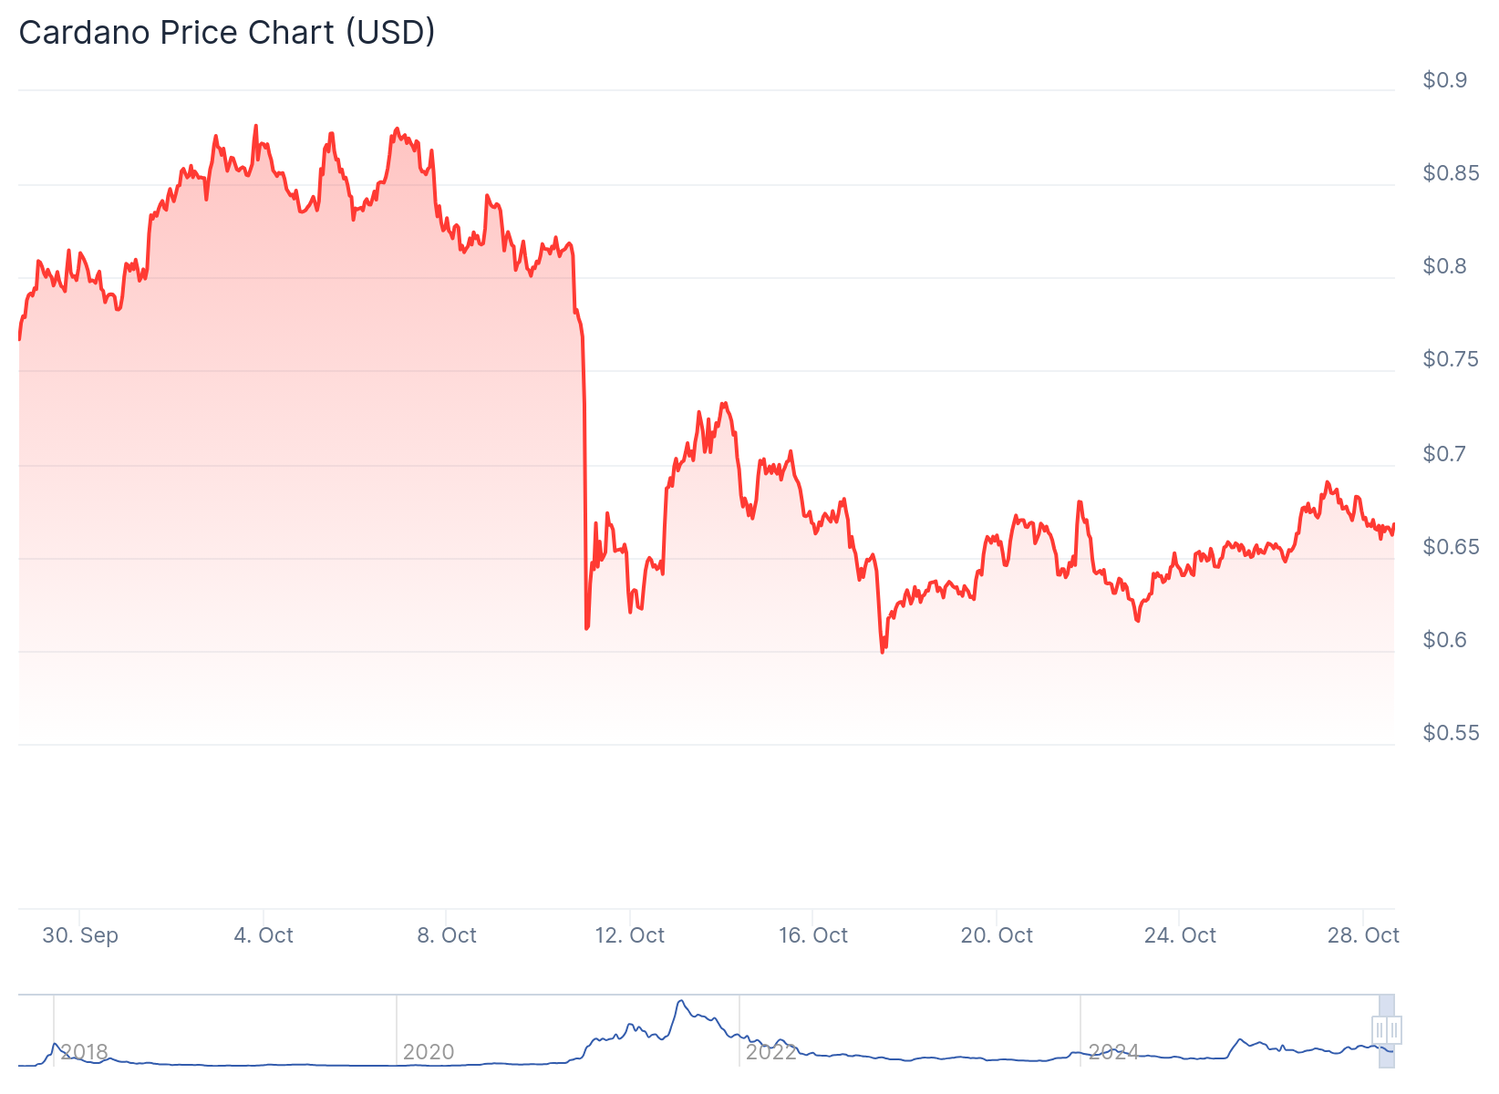Image resolution: width=1499 pixels, height=1094 pixels.
Task: Click the 12. Oct date label
Action: pos(630,935)
